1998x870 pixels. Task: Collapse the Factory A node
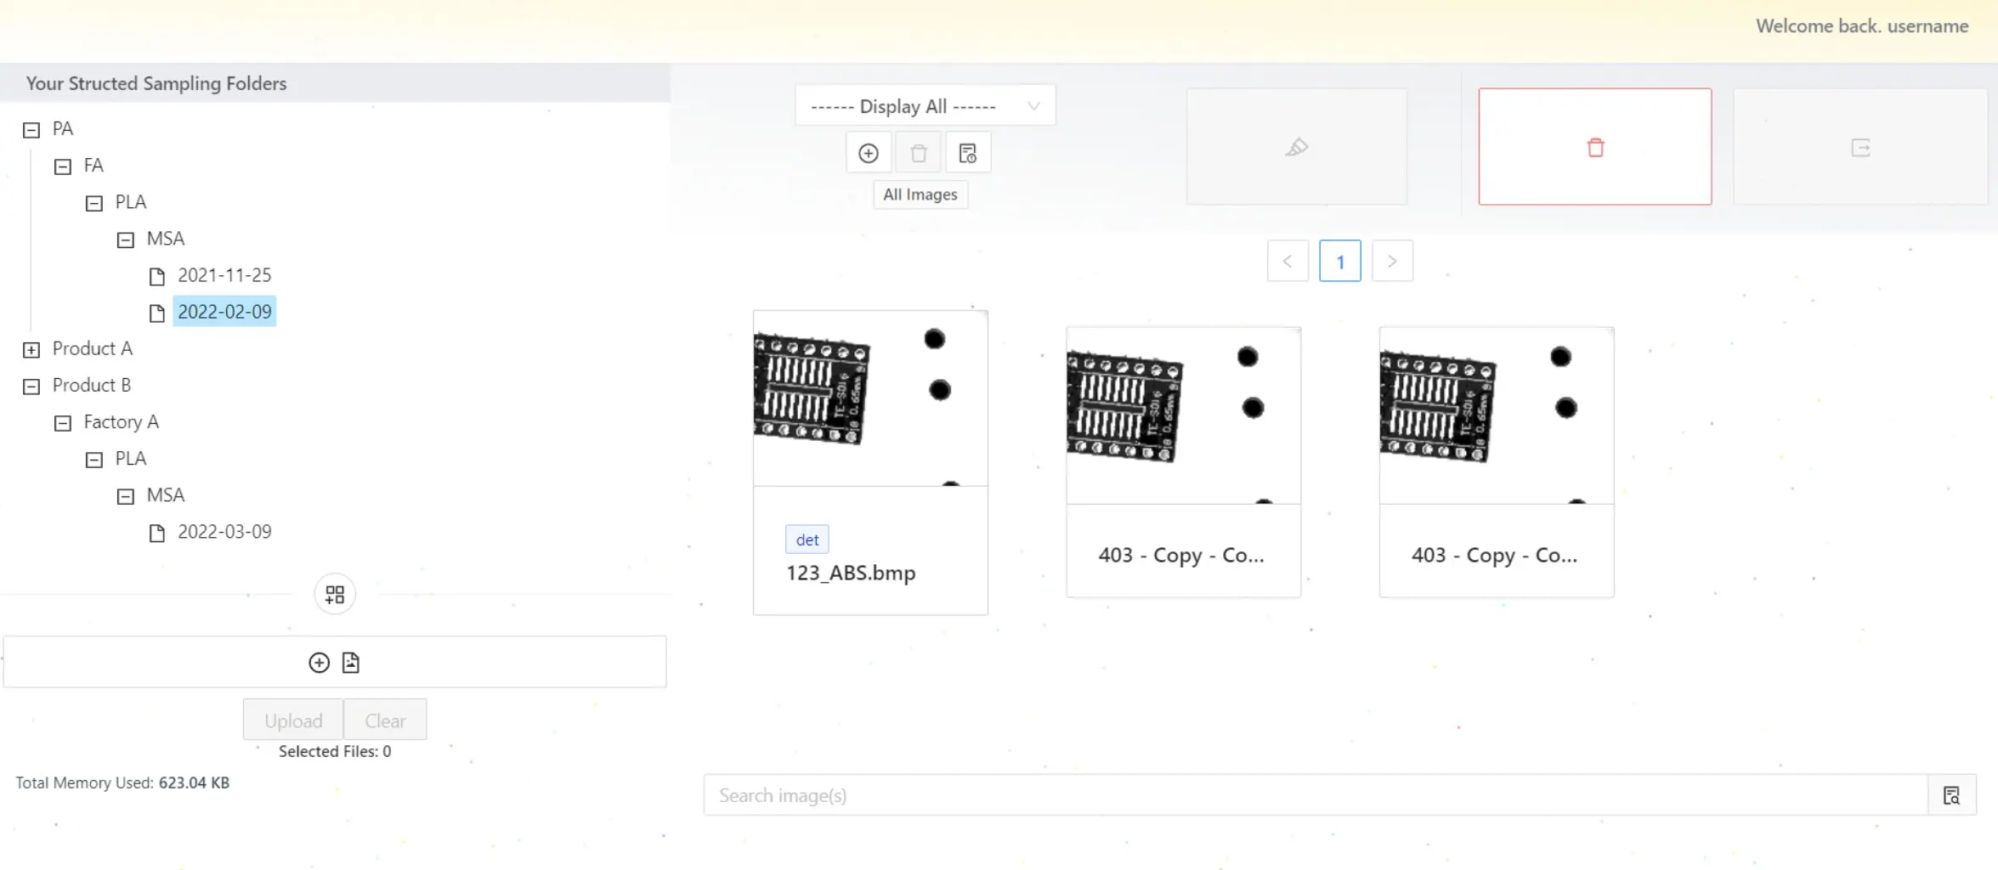coord(63,423)
